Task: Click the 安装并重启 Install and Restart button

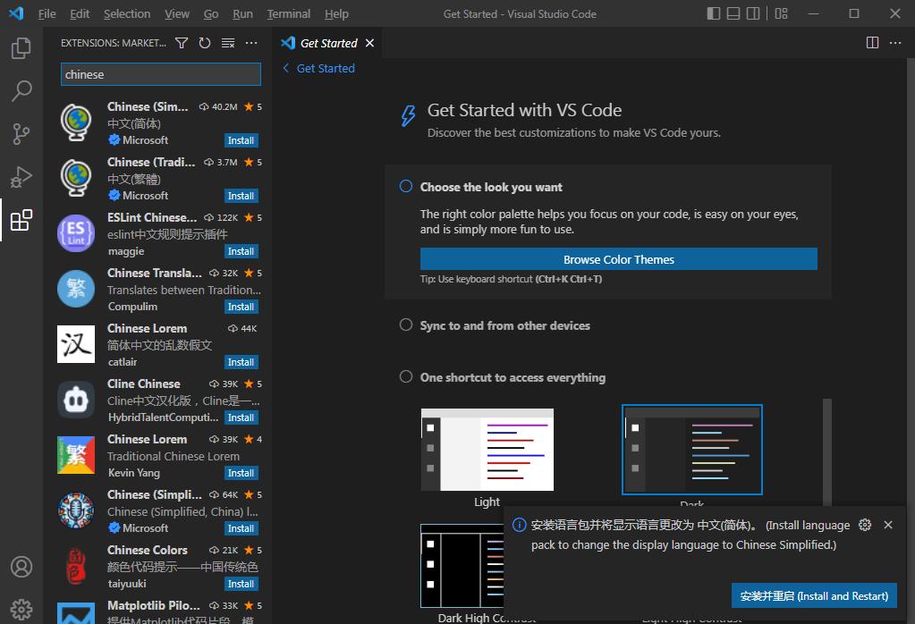Action: click(812, 595)
